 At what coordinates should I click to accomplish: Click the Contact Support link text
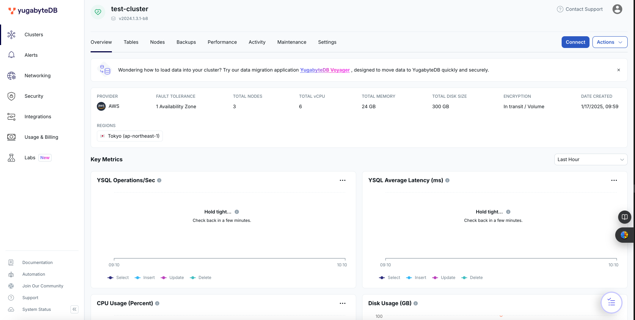pyautogui.click(x=584, y=9)
